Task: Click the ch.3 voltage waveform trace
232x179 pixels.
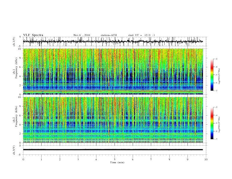Action: [113, 150]
